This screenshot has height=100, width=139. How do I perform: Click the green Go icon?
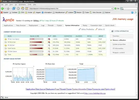115,9
